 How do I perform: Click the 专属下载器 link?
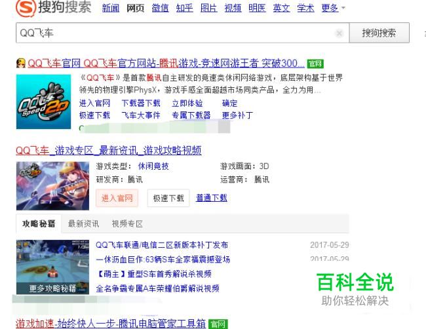191,115
